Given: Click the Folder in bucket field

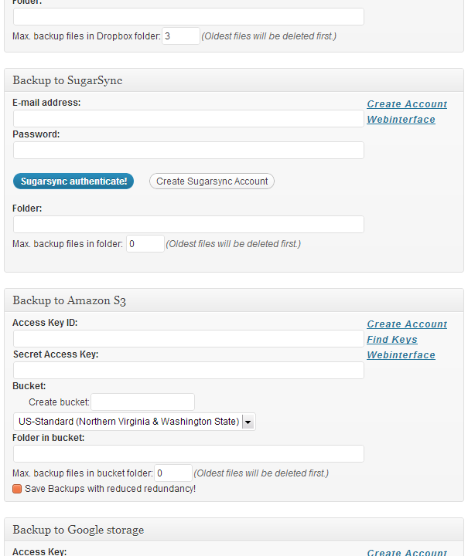Looking at the screenshot, I should [x=188, y=453].
